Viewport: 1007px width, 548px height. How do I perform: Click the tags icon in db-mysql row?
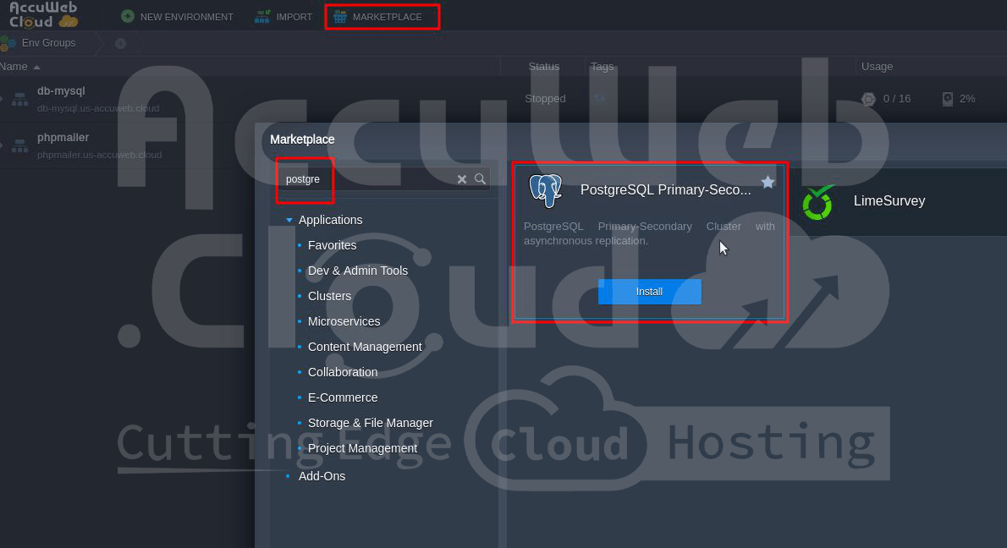coord(600,99)
